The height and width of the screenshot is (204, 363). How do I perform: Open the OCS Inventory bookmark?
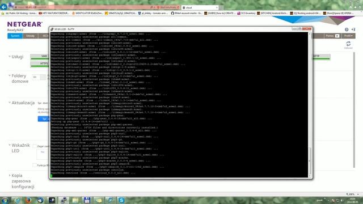[x=246, y=14]
